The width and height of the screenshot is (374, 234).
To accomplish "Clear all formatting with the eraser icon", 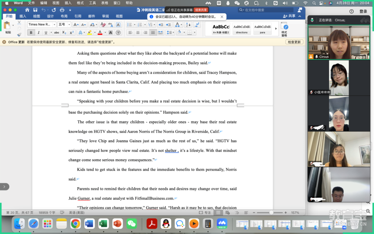I will [x=103, y=25].
